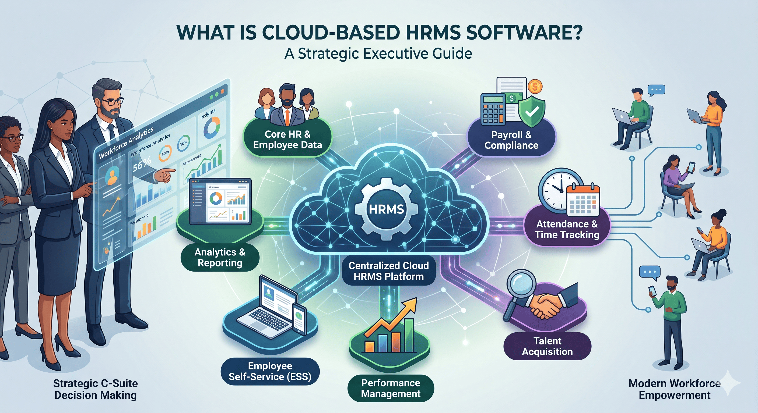Click the Centralized Cloud HRMS Platform label
The image size is (758, 413).
tap(388, 271)
